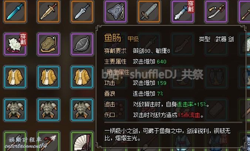The height and width of the screenshot is (151, 250).
Task: Click the curved saber with golden hilt
Action: click(216, 11)
